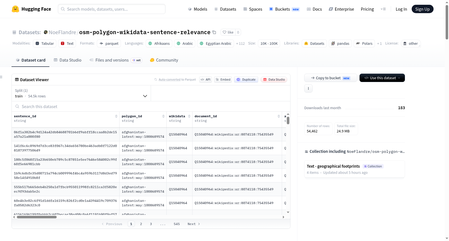
Task: Open Buckets in the top navigation
Action: point(284,9)
